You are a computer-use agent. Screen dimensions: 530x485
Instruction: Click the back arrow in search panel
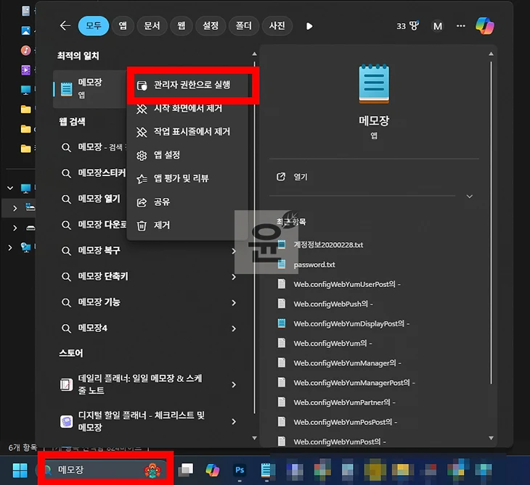(65, 26)
